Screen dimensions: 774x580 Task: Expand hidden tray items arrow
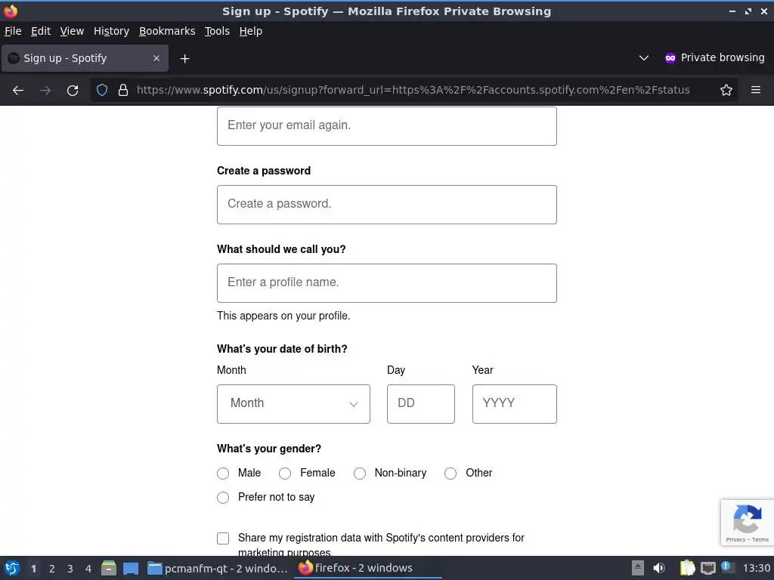pos(638,568)
